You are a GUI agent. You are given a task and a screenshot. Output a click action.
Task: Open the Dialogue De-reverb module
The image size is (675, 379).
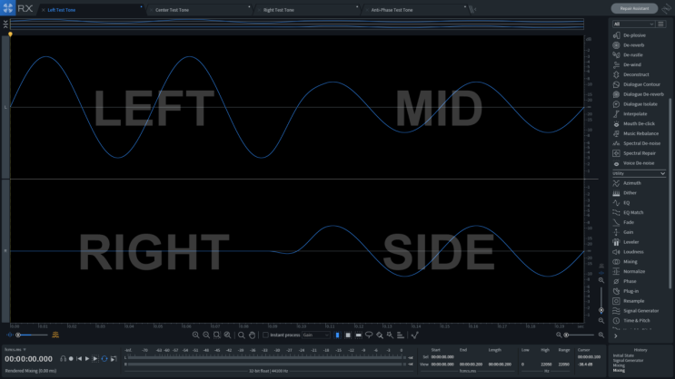pos(639,94)
